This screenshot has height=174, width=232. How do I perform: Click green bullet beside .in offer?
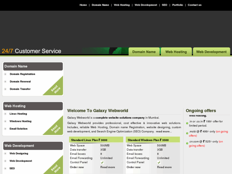point(187,123)
